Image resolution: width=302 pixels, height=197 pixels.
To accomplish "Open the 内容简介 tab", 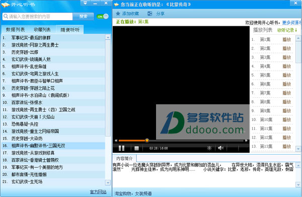I will click(x=124, y=158).
